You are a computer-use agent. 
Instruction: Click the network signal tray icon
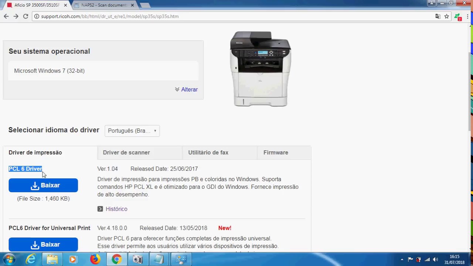(x=427, y=259)
